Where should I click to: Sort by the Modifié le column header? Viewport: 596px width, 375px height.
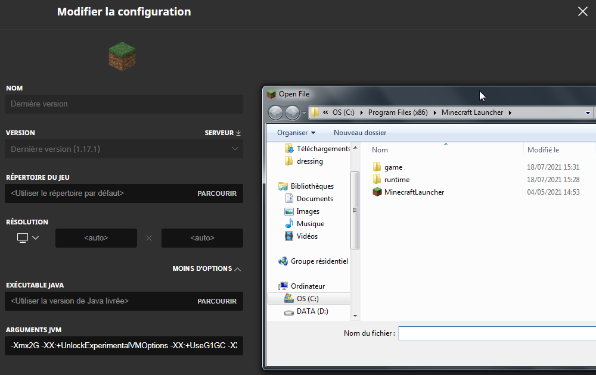click(543, 150)
